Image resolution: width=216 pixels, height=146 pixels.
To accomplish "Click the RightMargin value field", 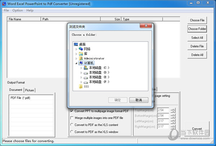I will (x=163, y=126).
